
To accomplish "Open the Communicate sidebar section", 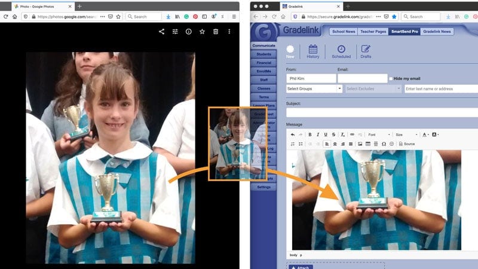I will pos(263,45).
